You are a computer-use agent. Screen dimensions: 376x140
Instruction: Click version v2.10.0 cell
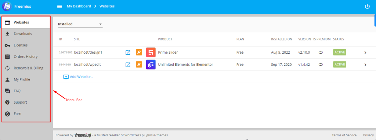304,52
